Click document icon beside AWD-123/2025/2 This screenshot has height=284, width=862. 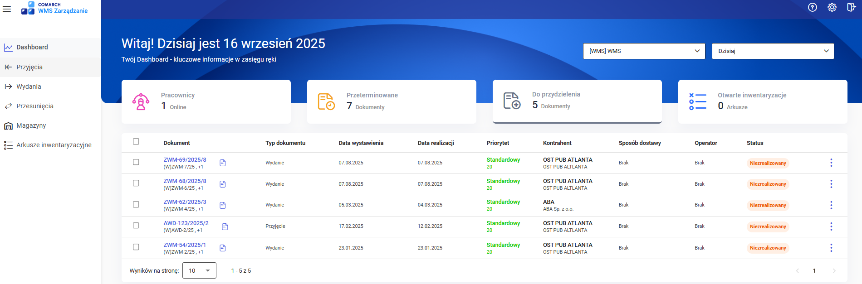pyautogui.click(x=225, y=226)
